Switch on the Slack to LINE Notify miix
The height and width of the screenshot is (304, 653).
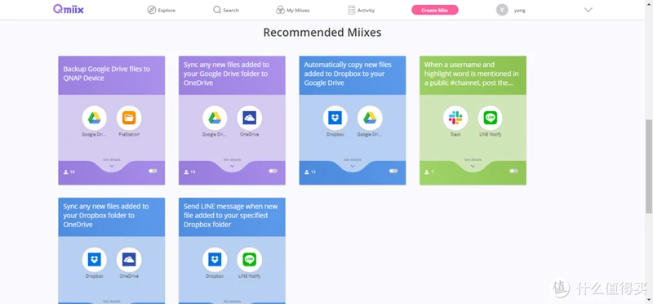[x=514, y=171]
